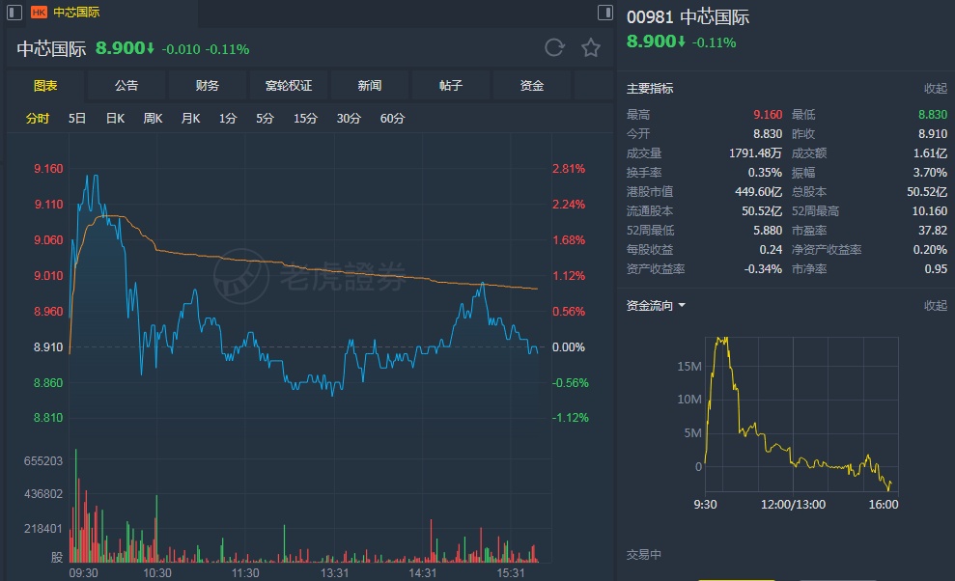Screen dimensions: 955x581
Task: Open the 窝轮权证 tab
Action: (x=289, y=86)
